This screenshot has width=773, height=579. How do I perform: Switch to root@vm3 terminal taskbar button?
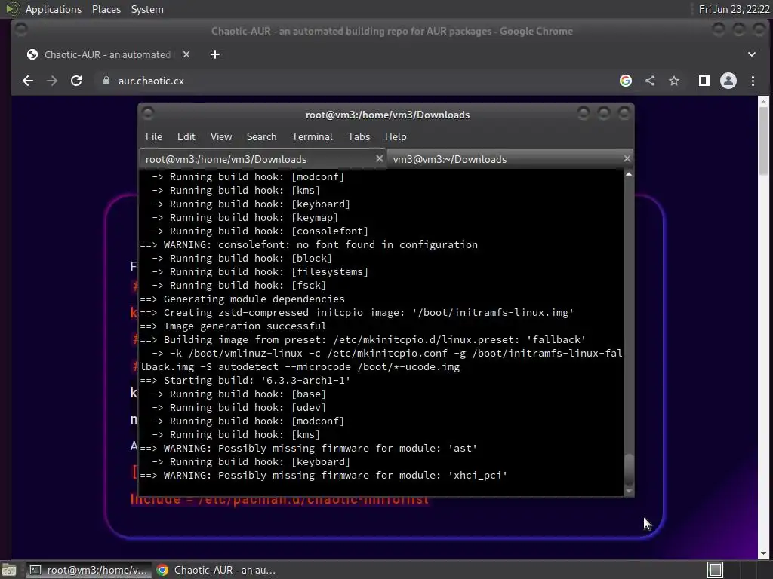click(x=88, y=570)
